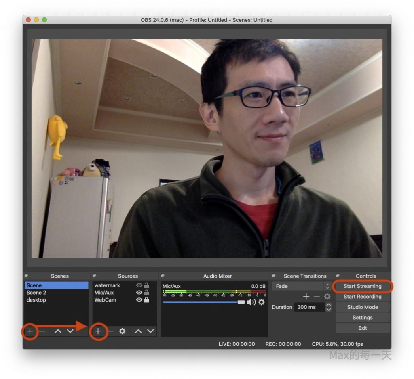The height and width of the screenshot is (379, 414).
Task: Open Mic/Aux audio settings gear
Action: point(262,302)
